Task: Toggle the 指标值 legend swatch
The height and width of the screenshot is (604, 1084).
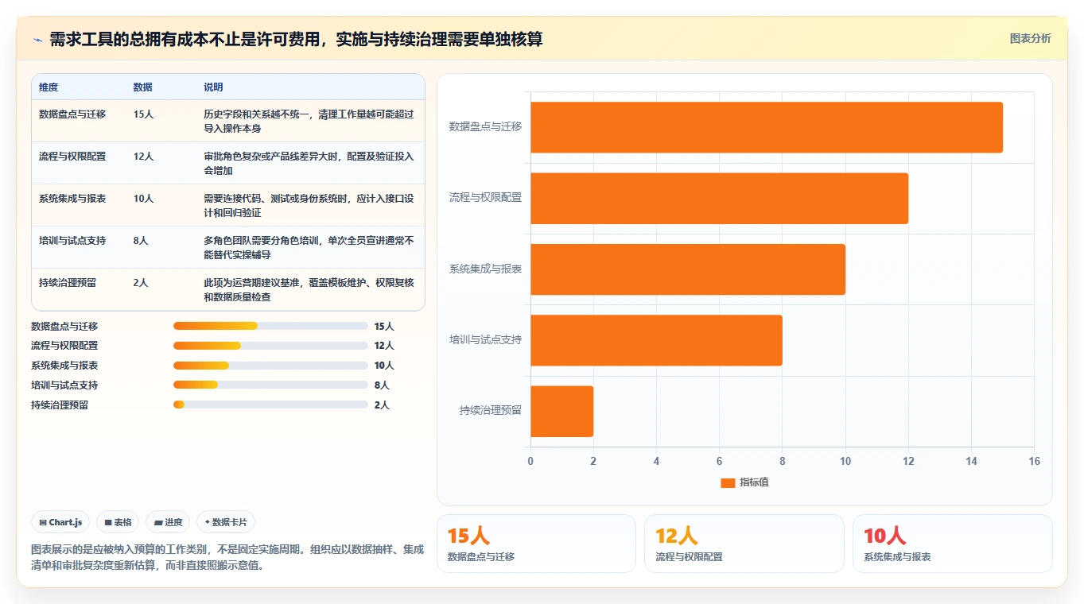Action: tap(728, 482)
